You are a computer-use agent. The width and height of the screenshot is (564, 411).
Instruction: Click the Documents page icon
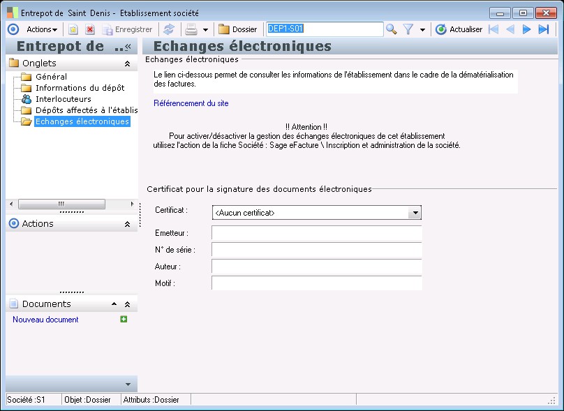pyautogui.click(x=14, y=304)
